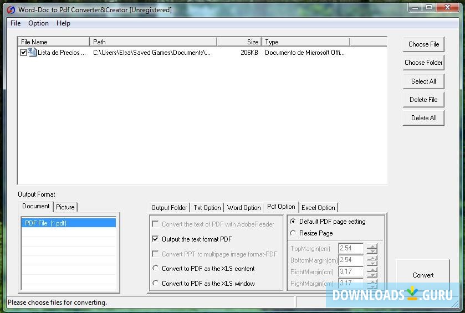Click the Select All button
The width and height of the screenshot is (465, 313).
(423, 81)
